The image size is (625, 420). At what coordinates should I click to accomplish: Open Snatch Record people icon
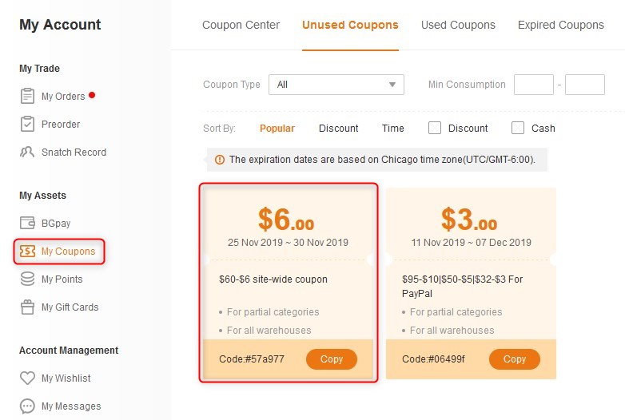click(x=27, y=152)
